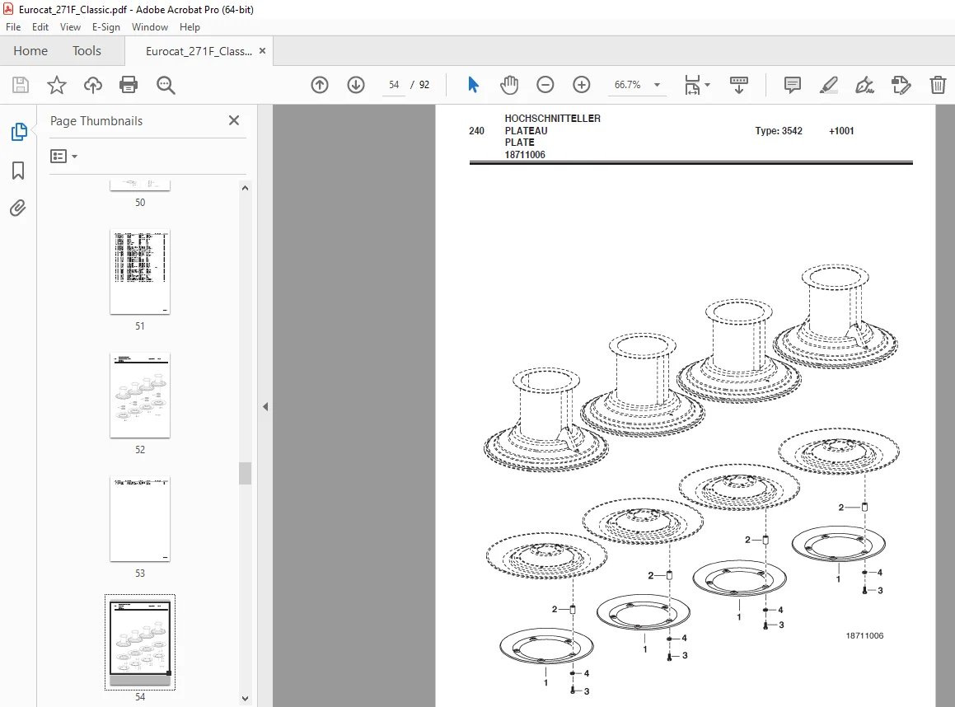This screenshot has height=707, width=955.
Task: Toggle the Page Thumbnails sidebar icon
Action: (19, 132)
